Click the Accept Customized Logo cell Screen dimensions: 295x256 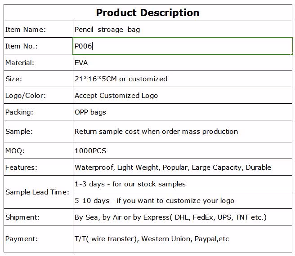point(182,96)
